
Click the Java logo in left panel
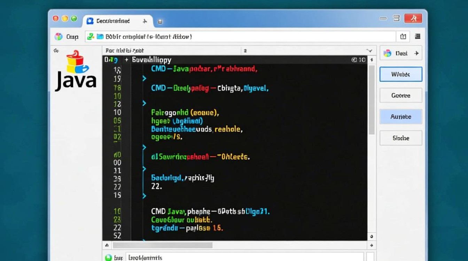click(x=75, y=71)
